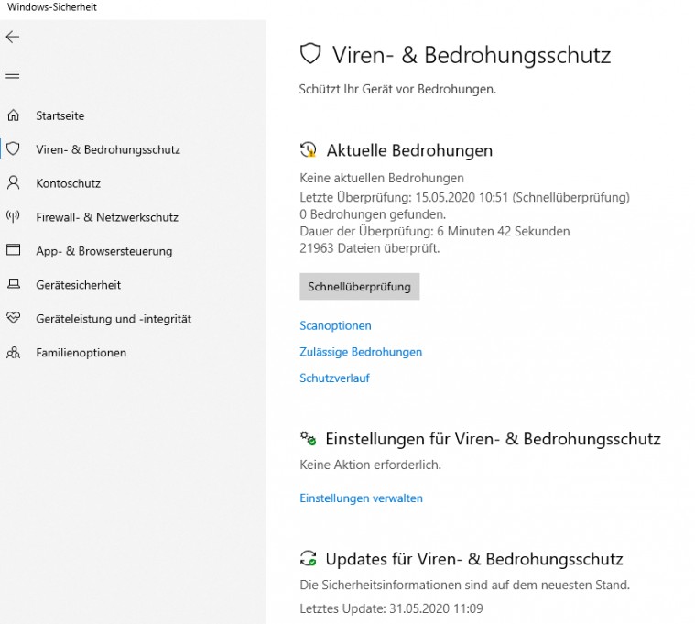Click the Geräteleistung heart icon
Viewport: 695px width, 624px height.
[x=13, y=318]
